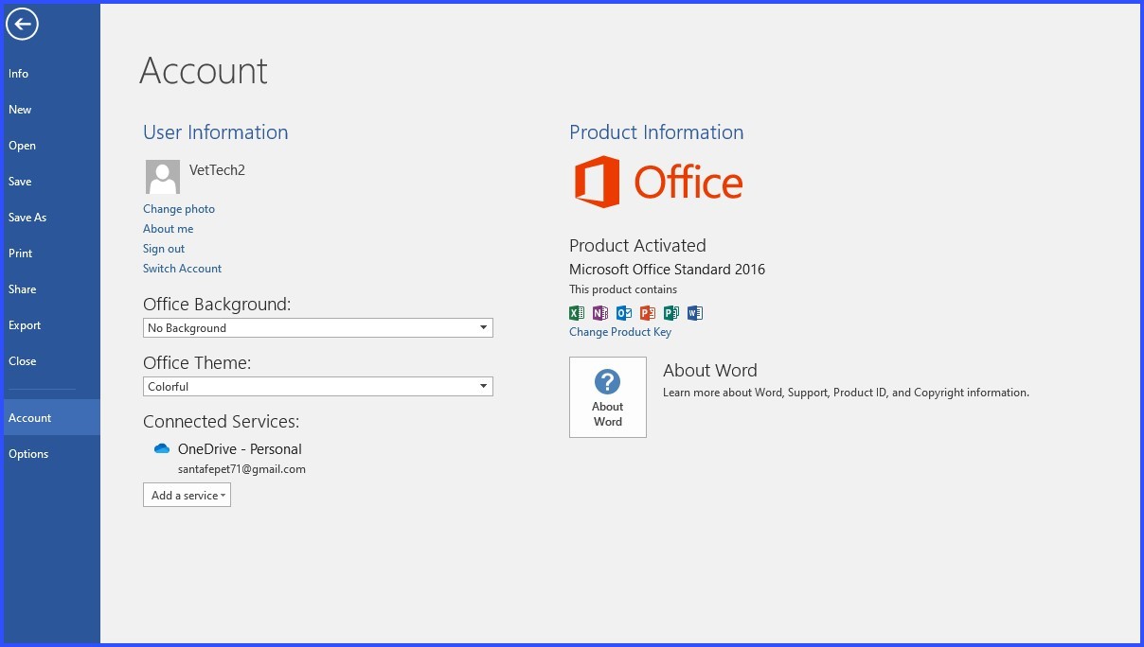
Task: Select New in the sidebar
Action: (52, 110)
